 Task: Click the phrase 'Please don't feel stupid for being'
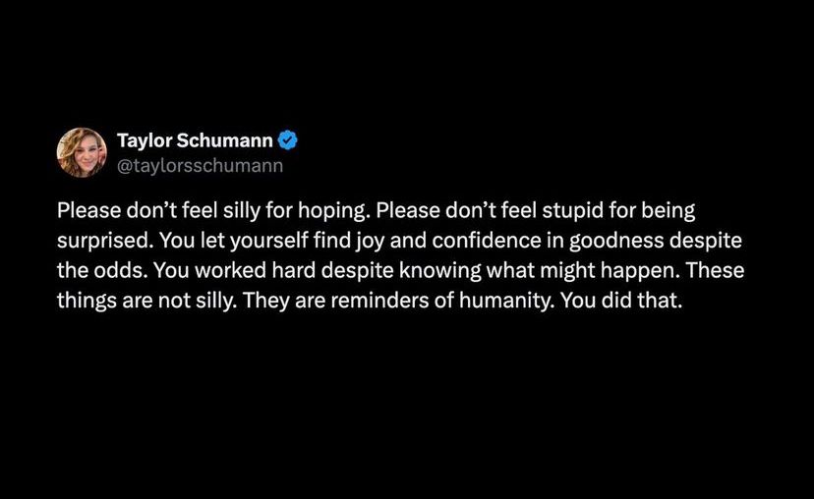click(x=536, y=211)
